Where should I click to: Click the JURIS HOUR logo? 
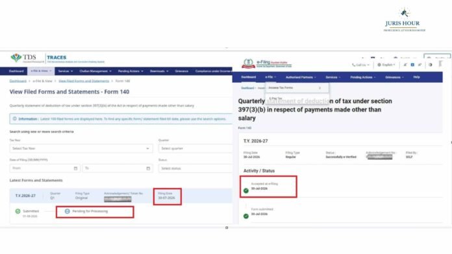coord(404,20)
